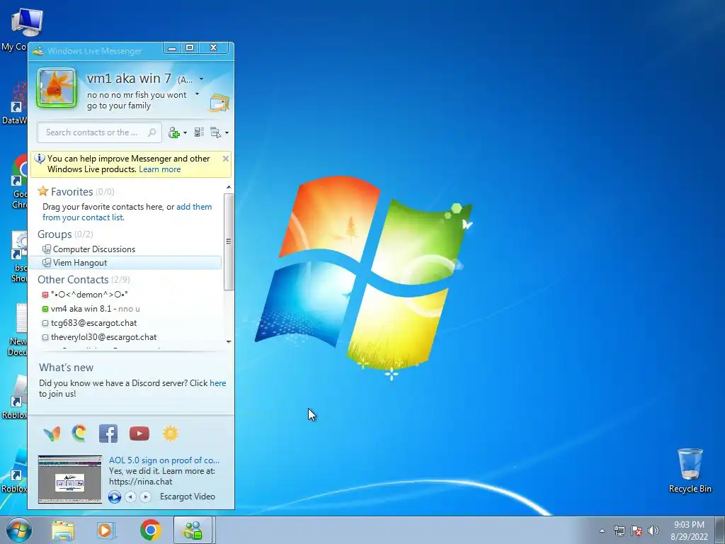Click the Action Center flag icon
This screenshot has height=544, width=725.
pos(636,531)
